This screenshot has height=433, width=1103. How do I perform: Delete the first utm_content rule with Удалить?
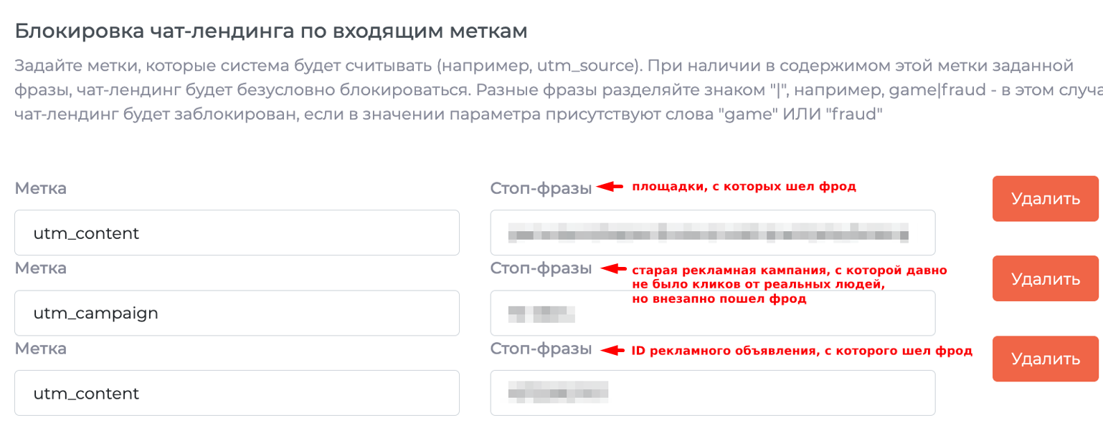[x=1045, y=199]
